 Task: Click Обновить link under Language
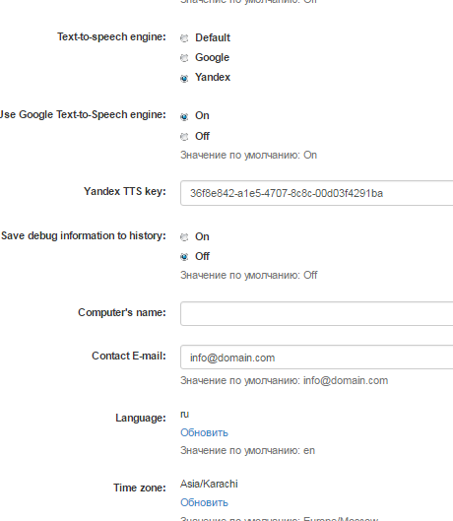click(x=204, y=432)
